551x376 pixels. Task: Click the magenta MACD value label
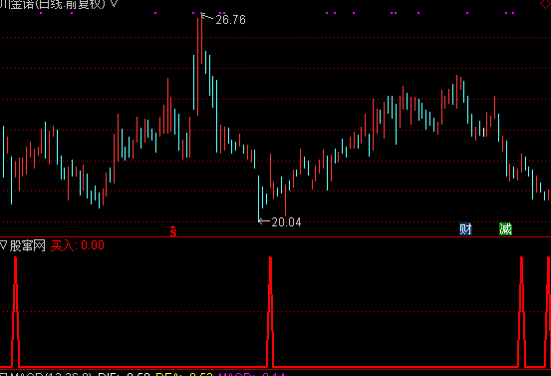point(252,374)
